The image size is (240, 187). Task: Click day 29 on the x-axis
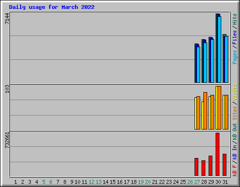pyautogui.click(x=211, y=182)
